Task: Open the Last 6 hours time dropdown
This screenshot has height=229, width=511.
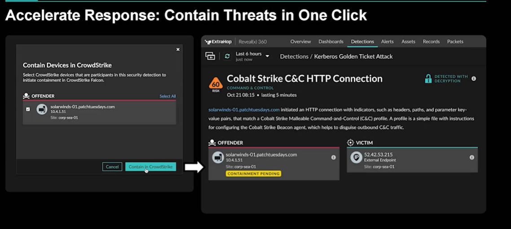Action: pyautogui.click(x=252, y=56)
